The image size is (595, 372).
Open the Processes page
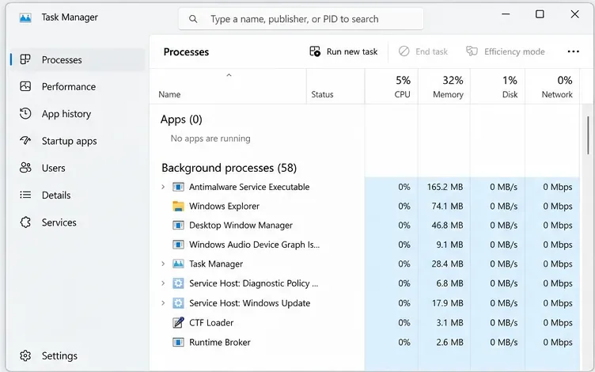pyautogui.click(x=78, y=59)
